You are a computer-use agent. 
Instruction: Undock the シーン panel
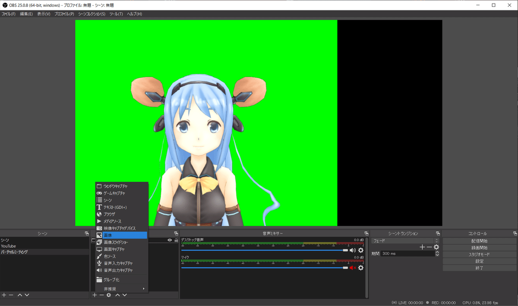86,233
